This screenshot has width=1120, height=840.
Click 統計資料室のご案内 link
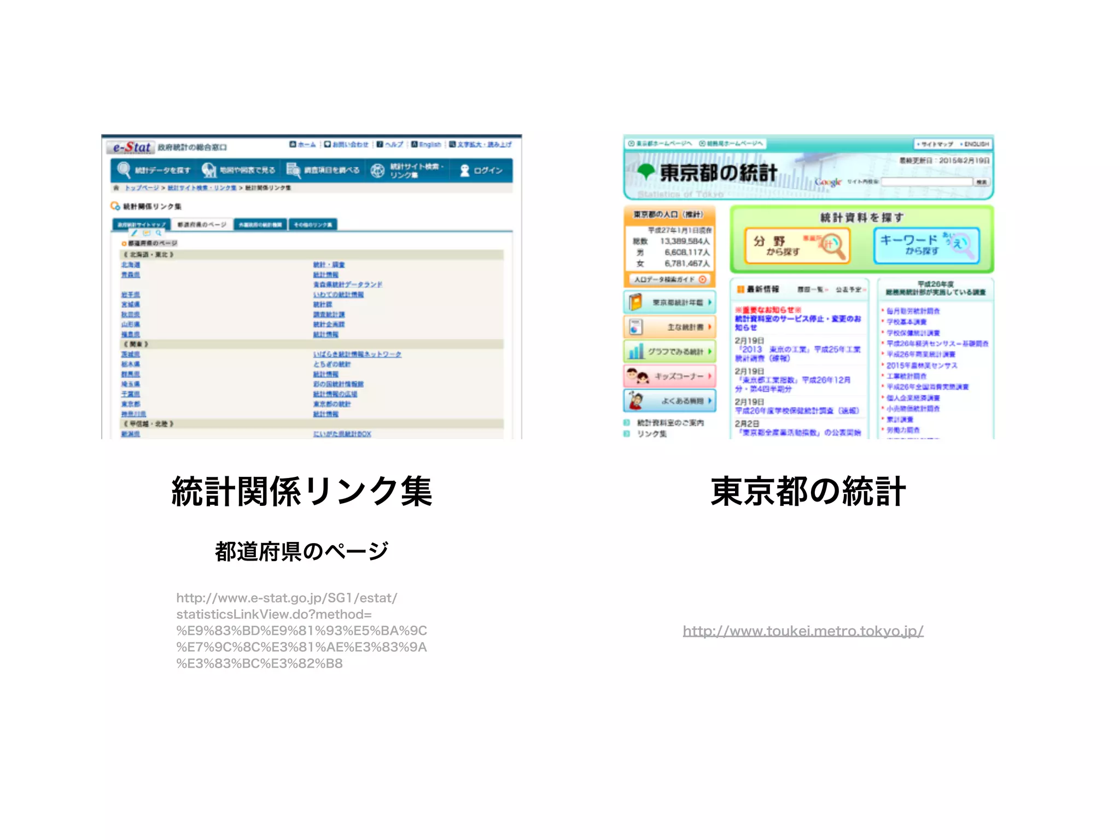point(670,422)
